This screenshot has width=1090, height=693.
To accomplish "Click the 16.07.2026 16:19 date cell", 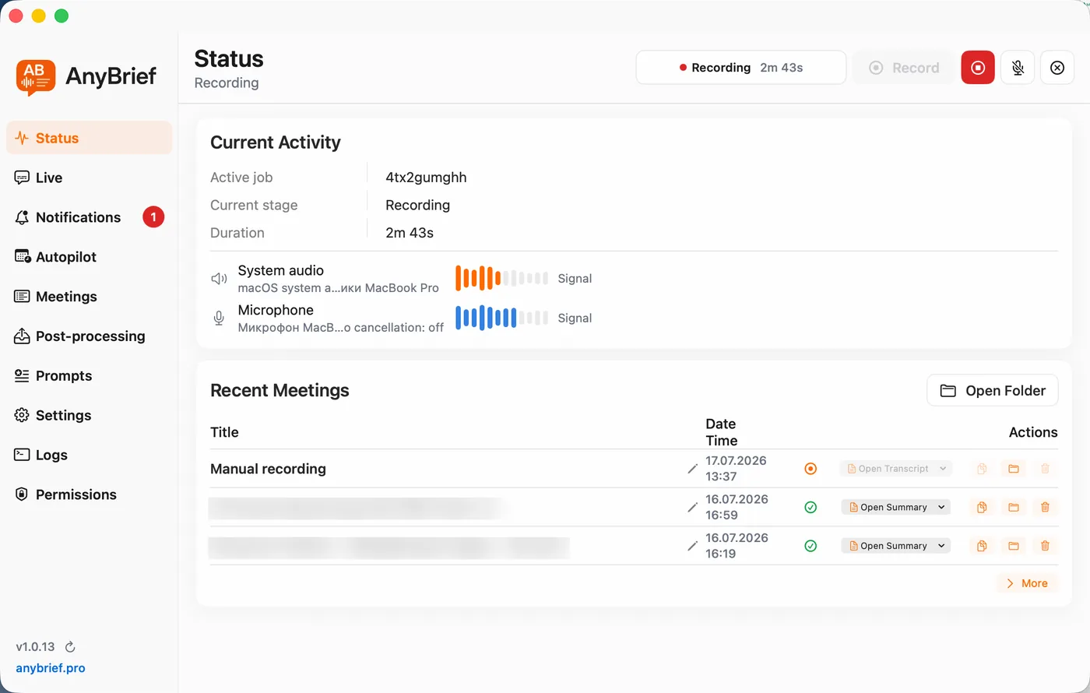I will 736,546.
